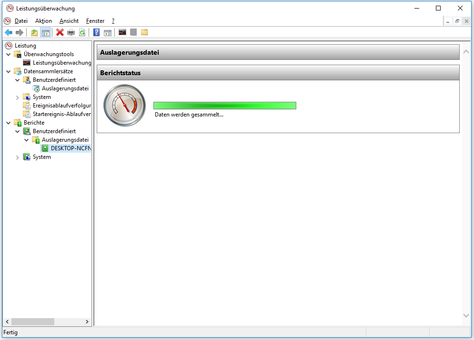Screen dimensions: 474x340
Task: Open the ? help menu
Action: 113,21
